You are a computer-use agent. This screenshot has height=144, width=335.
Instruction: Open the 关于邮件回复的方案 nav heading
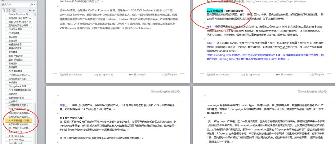click(19, 124)
